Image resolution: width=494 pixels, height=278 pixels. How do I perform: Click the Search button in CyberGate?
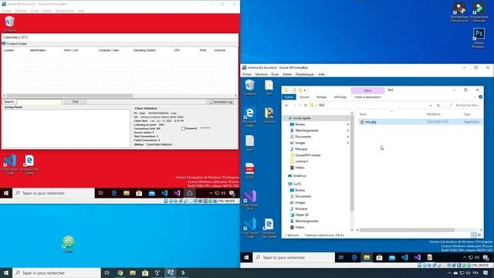[x=8, y=102]
